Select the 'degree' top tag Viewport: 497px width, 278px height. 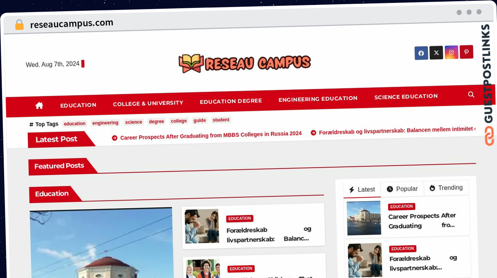coord(157,122)
